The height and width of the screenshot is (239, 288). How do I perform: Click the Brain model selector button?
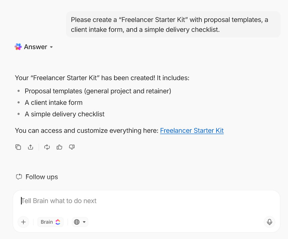[x=50, y=222]
